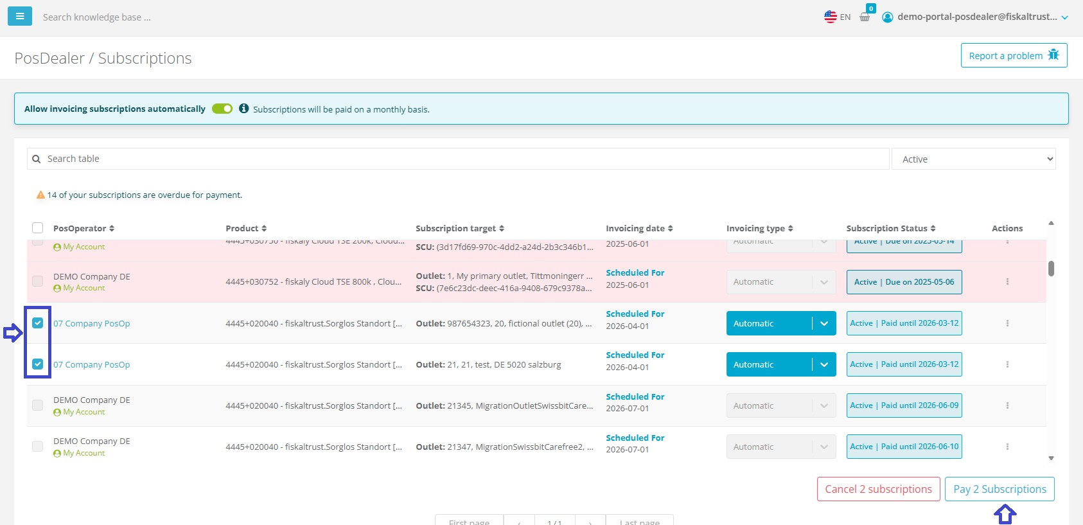
Task: Click the search magnifier icon in table search
Action: pos(37,159)
